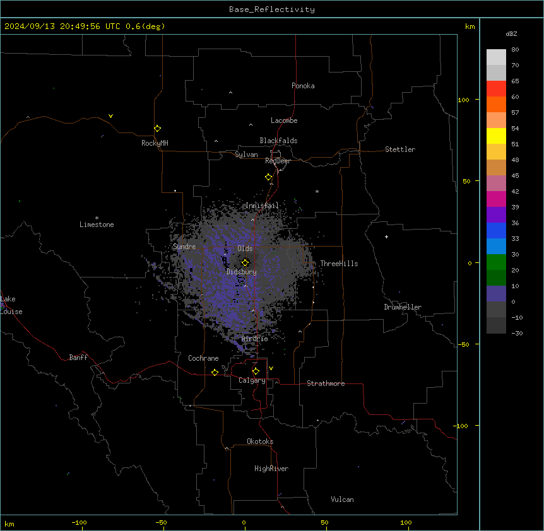Click the HighRiver label

271,469
